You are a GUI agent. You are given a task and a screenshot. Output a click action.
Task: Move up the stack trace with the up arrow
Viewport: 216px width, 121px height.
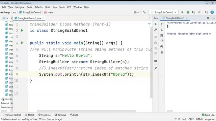(162, 24)
